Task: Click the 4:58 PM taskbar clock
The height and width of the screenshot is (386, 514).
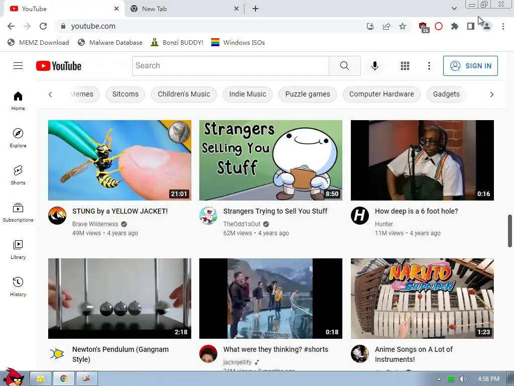Action: pos(488,379)
